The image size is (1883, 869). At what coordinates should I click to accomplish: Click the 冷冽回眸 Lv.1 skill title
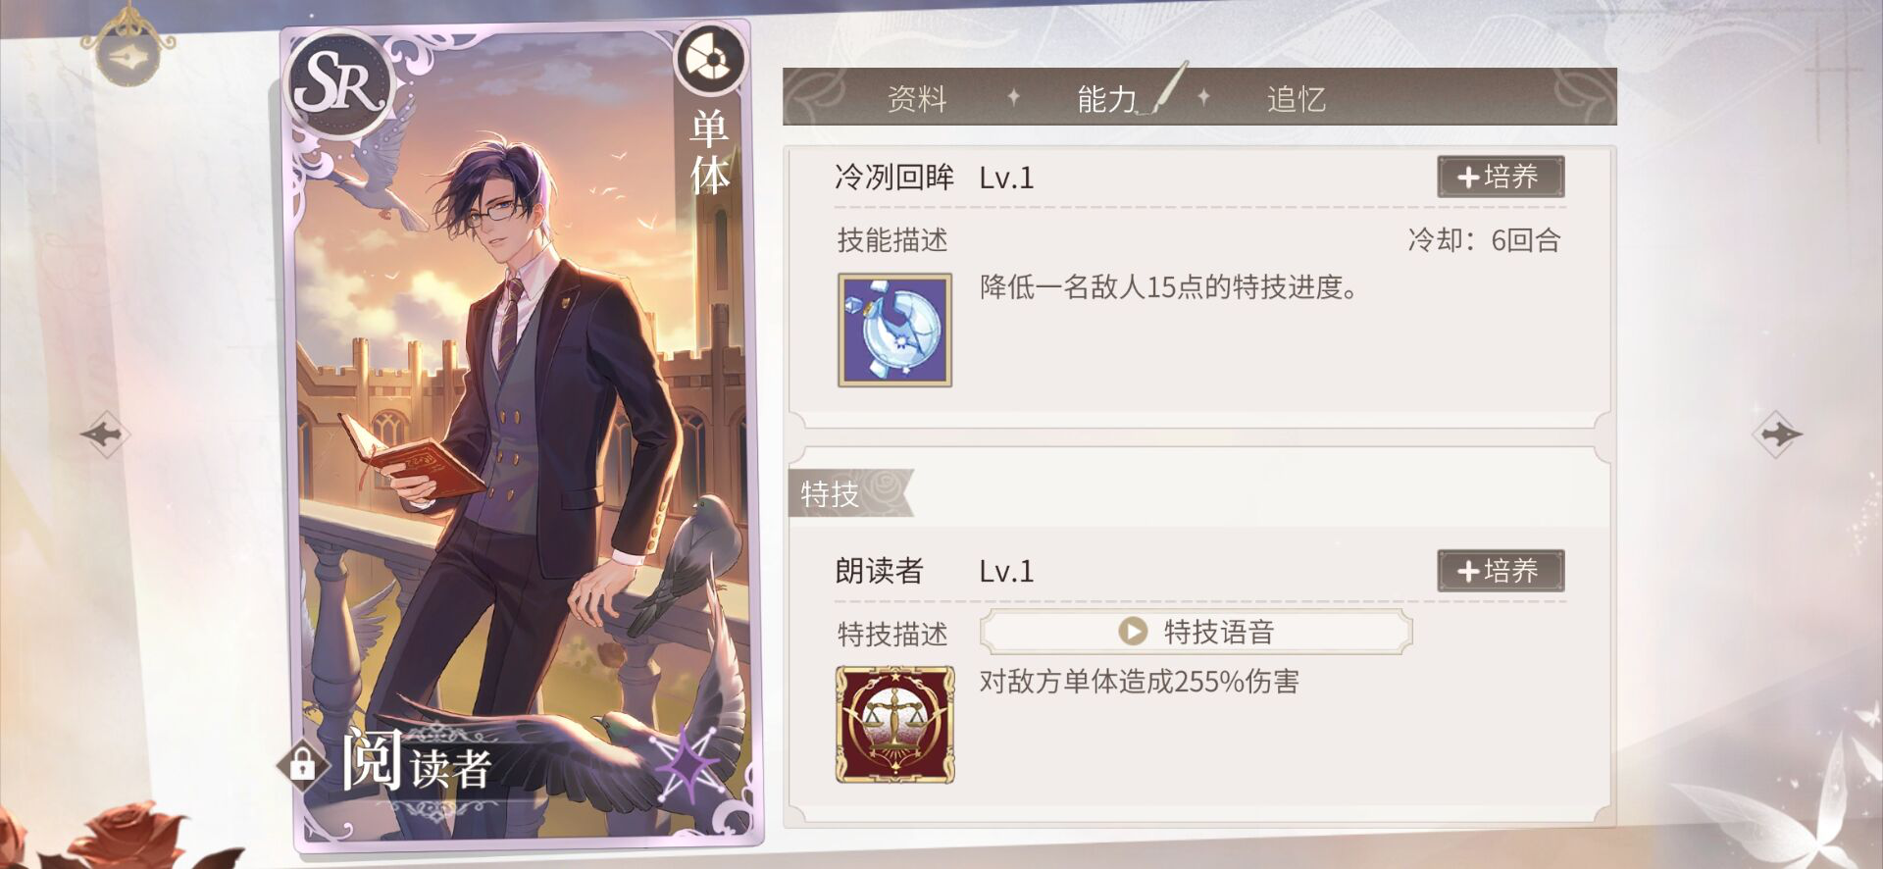point(935,178)
